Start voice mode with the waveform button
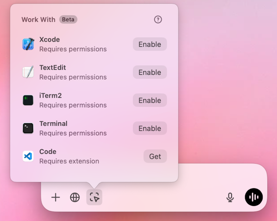Screen dimensions: 277x221 tap(254, 197)
